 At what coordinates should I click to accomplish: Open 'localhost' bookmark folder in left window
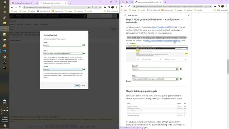click(79, 11)
